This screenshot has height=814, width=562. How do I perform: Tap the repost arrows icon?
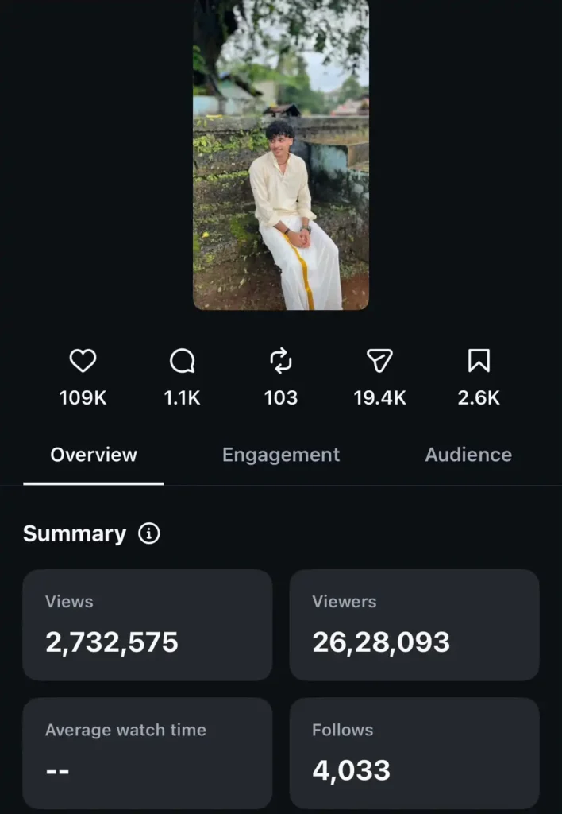281,361
